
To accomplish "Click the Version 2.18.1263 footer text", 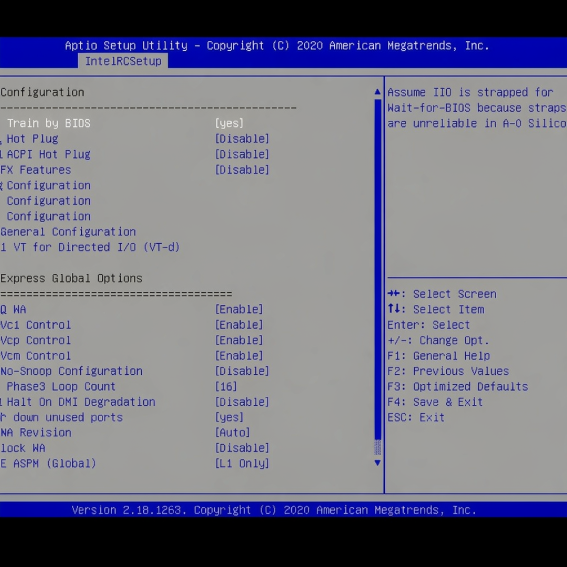I will pyautogui.click(x=274, y=510).
